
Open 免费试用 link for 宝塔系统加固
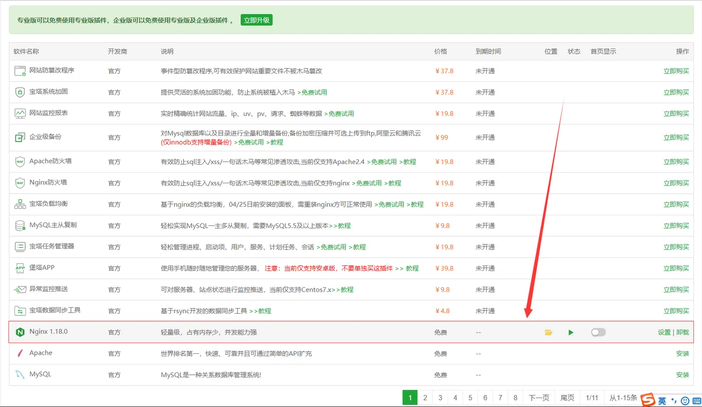click(312, 92)
